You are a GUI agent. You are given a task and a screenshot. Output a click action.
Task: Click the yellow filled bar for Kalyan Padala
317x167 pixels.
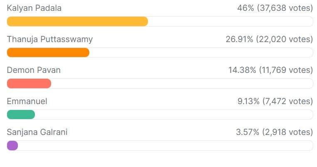pos(77,22)
